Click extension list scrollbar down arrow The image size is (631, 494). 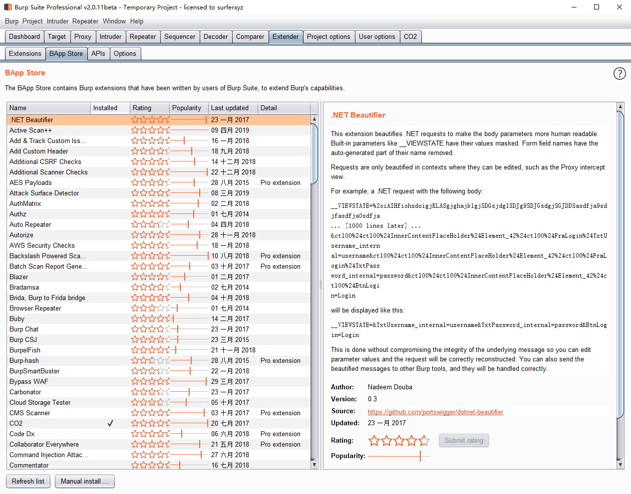coord(314,465)
